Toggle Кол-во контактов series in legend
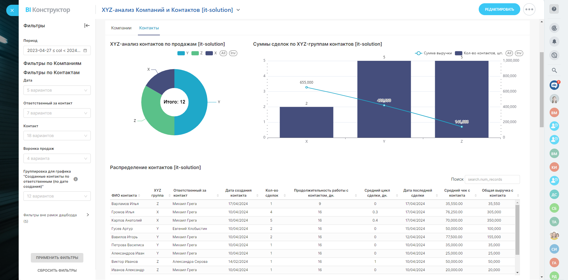 pyautogui.click(x=479, y=53)
